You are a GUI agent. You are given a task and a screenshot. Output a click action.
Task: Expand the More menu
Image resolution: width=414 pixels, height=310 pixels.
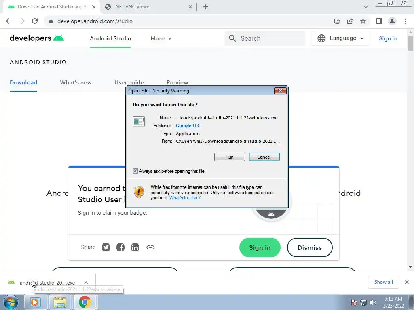(161, 38)
